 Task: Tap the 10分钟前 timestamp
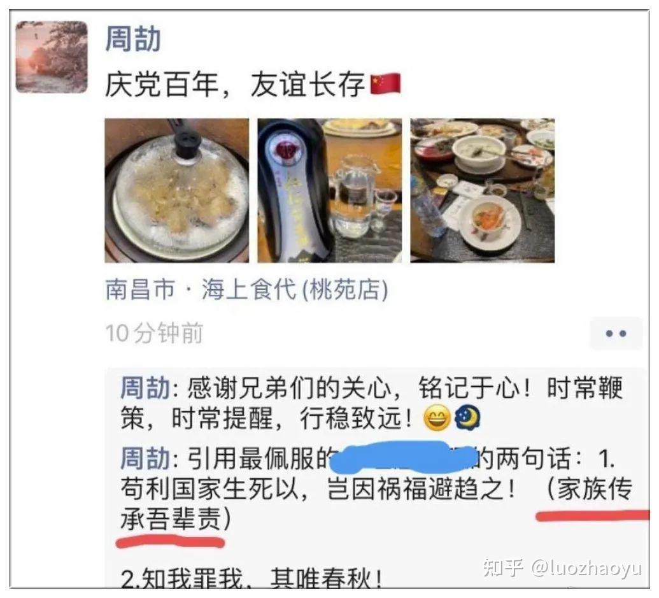pos(154,333)
